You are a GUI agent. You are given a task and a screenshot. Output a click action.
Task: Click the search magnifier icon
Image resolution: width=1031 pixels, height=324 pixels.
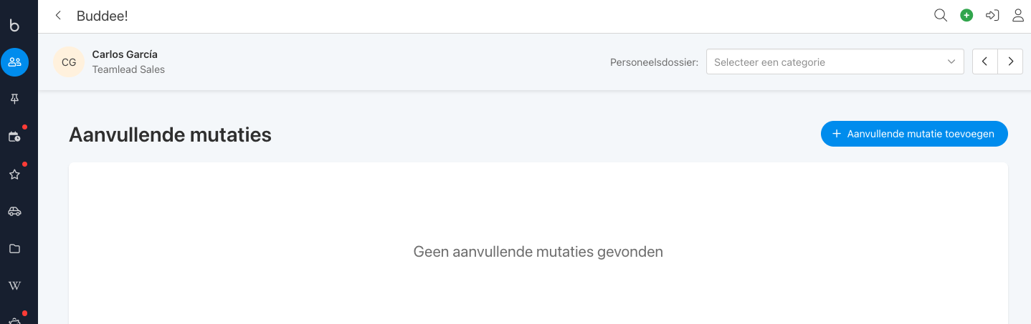941,16
